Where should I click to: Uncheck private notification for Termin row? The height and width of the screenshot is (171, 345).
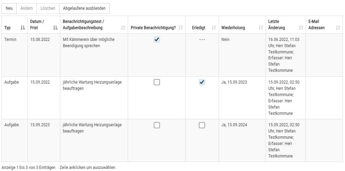coord(157,40)
